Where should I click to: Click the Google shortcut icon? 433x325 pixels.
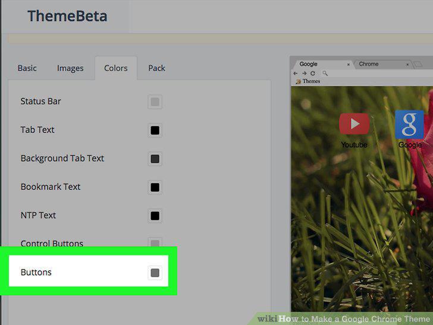pos(409,124)
